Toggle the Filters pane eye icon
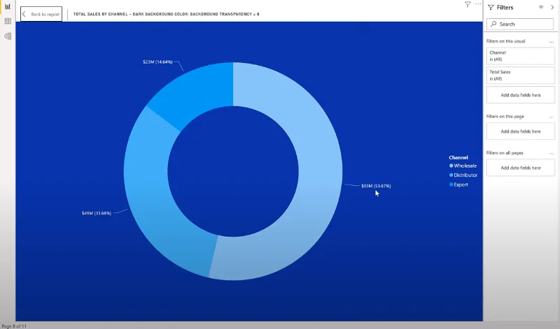 pos(541,7)
